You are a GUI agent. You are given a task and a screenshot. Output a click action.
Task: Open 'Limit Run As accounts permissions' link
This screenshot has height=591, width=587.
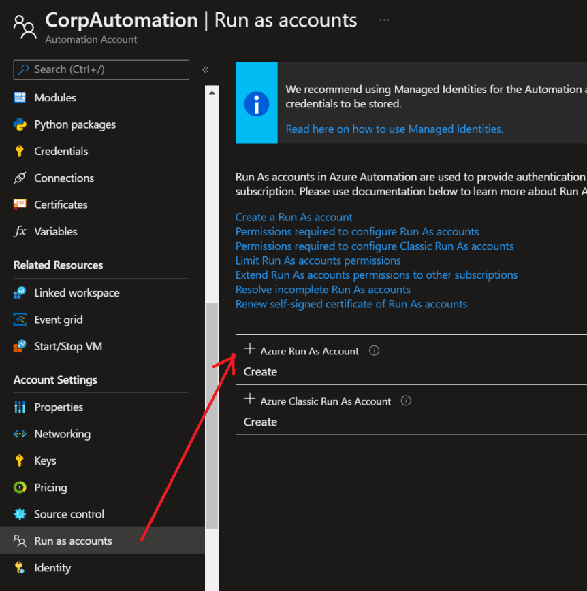tap(318, 260)
